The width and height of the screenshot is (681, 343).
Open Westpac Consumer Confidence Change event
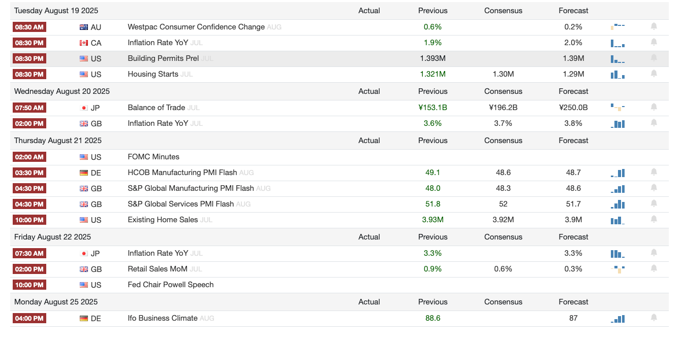point(196,27)
